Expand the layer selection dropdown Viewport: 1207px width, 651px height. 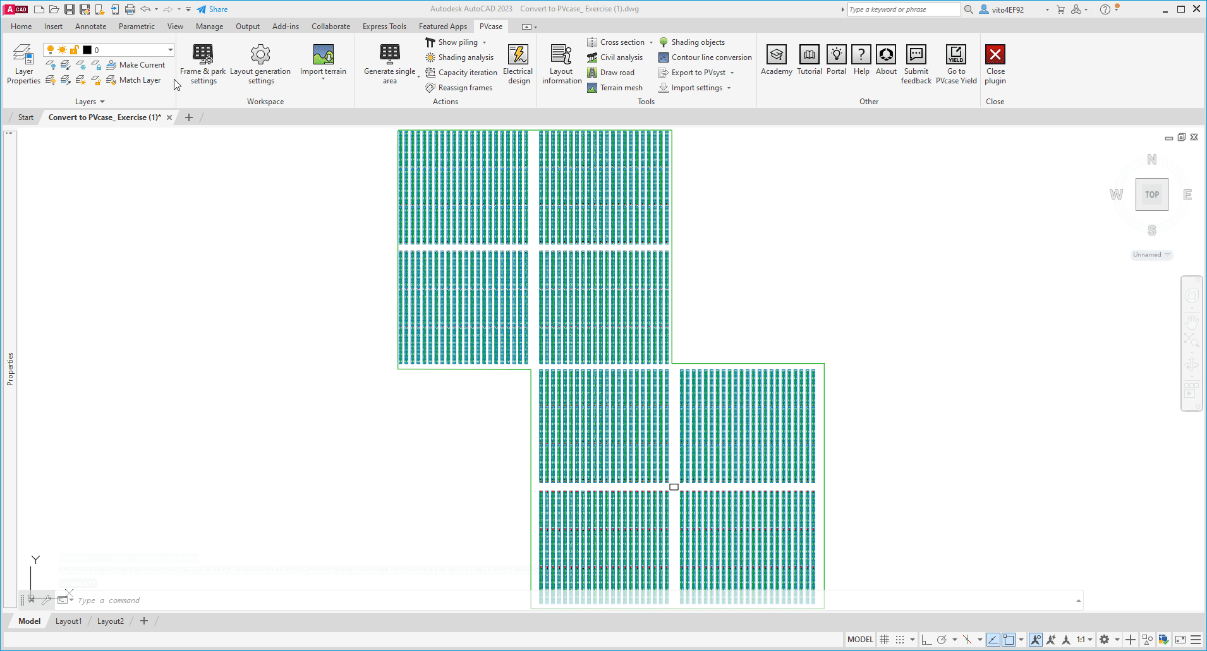click(x=170, y=50)
